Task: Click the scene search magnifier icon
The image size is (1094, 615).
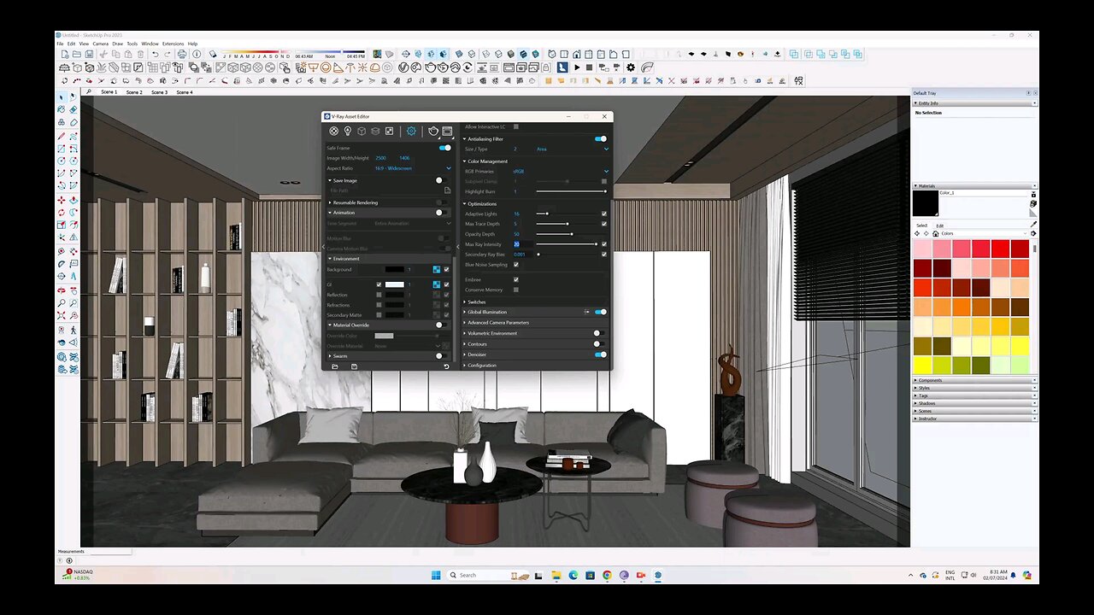Action: (x=89, y=91)
